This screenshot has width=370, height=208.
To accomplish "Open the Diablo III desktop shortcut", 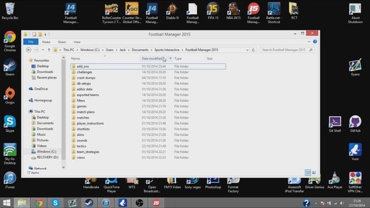I will (x=172, y=11).
